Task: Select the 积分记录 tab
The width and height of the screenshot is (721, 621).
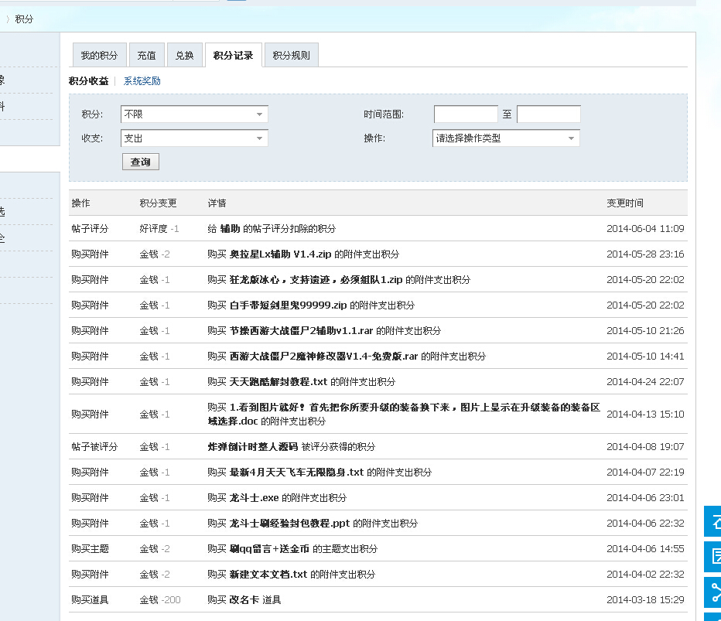Action: 233,55
